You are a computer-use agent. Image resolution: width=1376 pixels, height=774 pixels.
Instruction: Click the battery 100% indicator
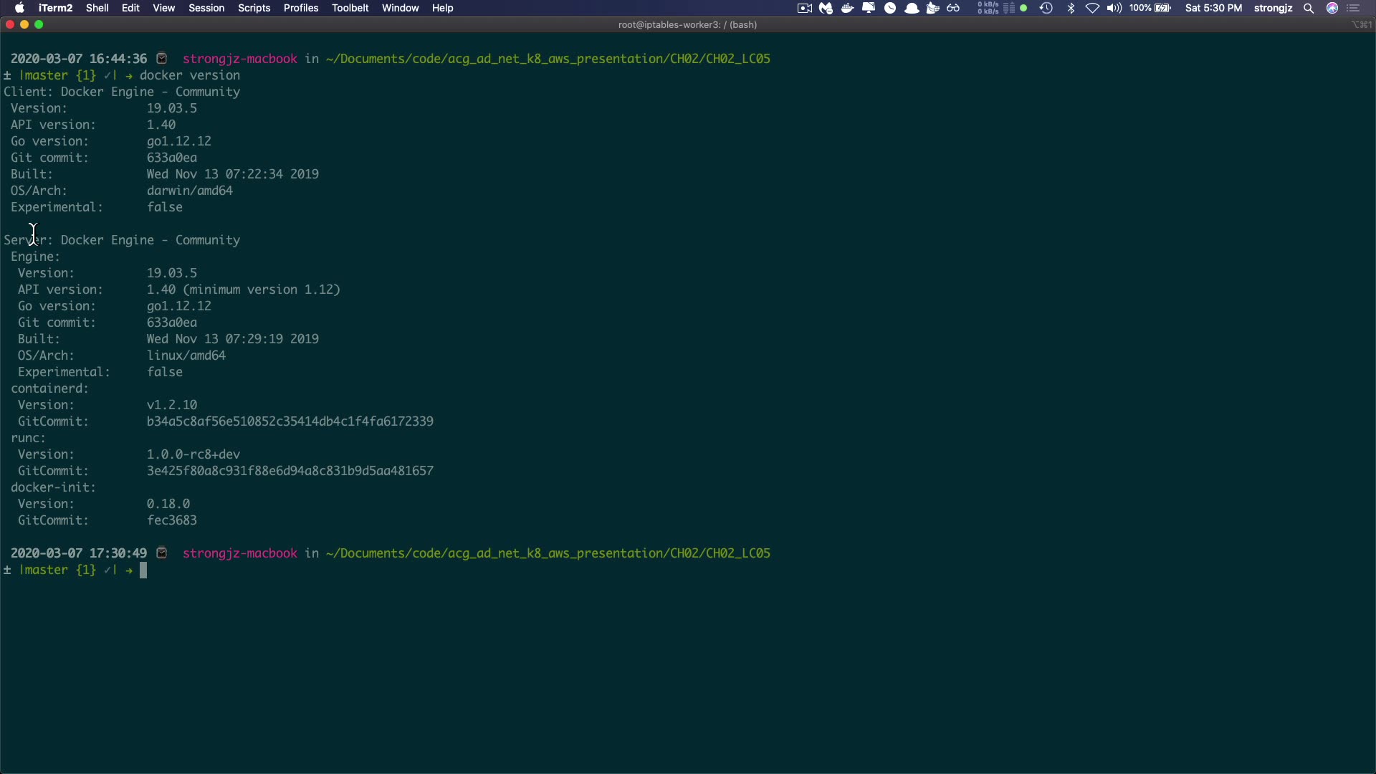coord(1150,8)
